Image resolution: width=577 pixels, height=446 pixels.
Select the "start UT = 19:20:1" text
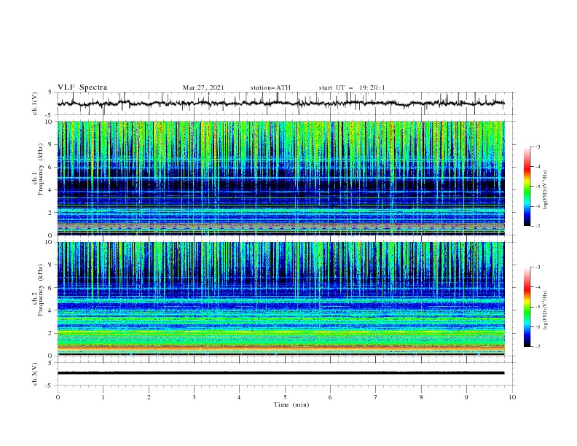pyautogui.click(x=352, y=87)
